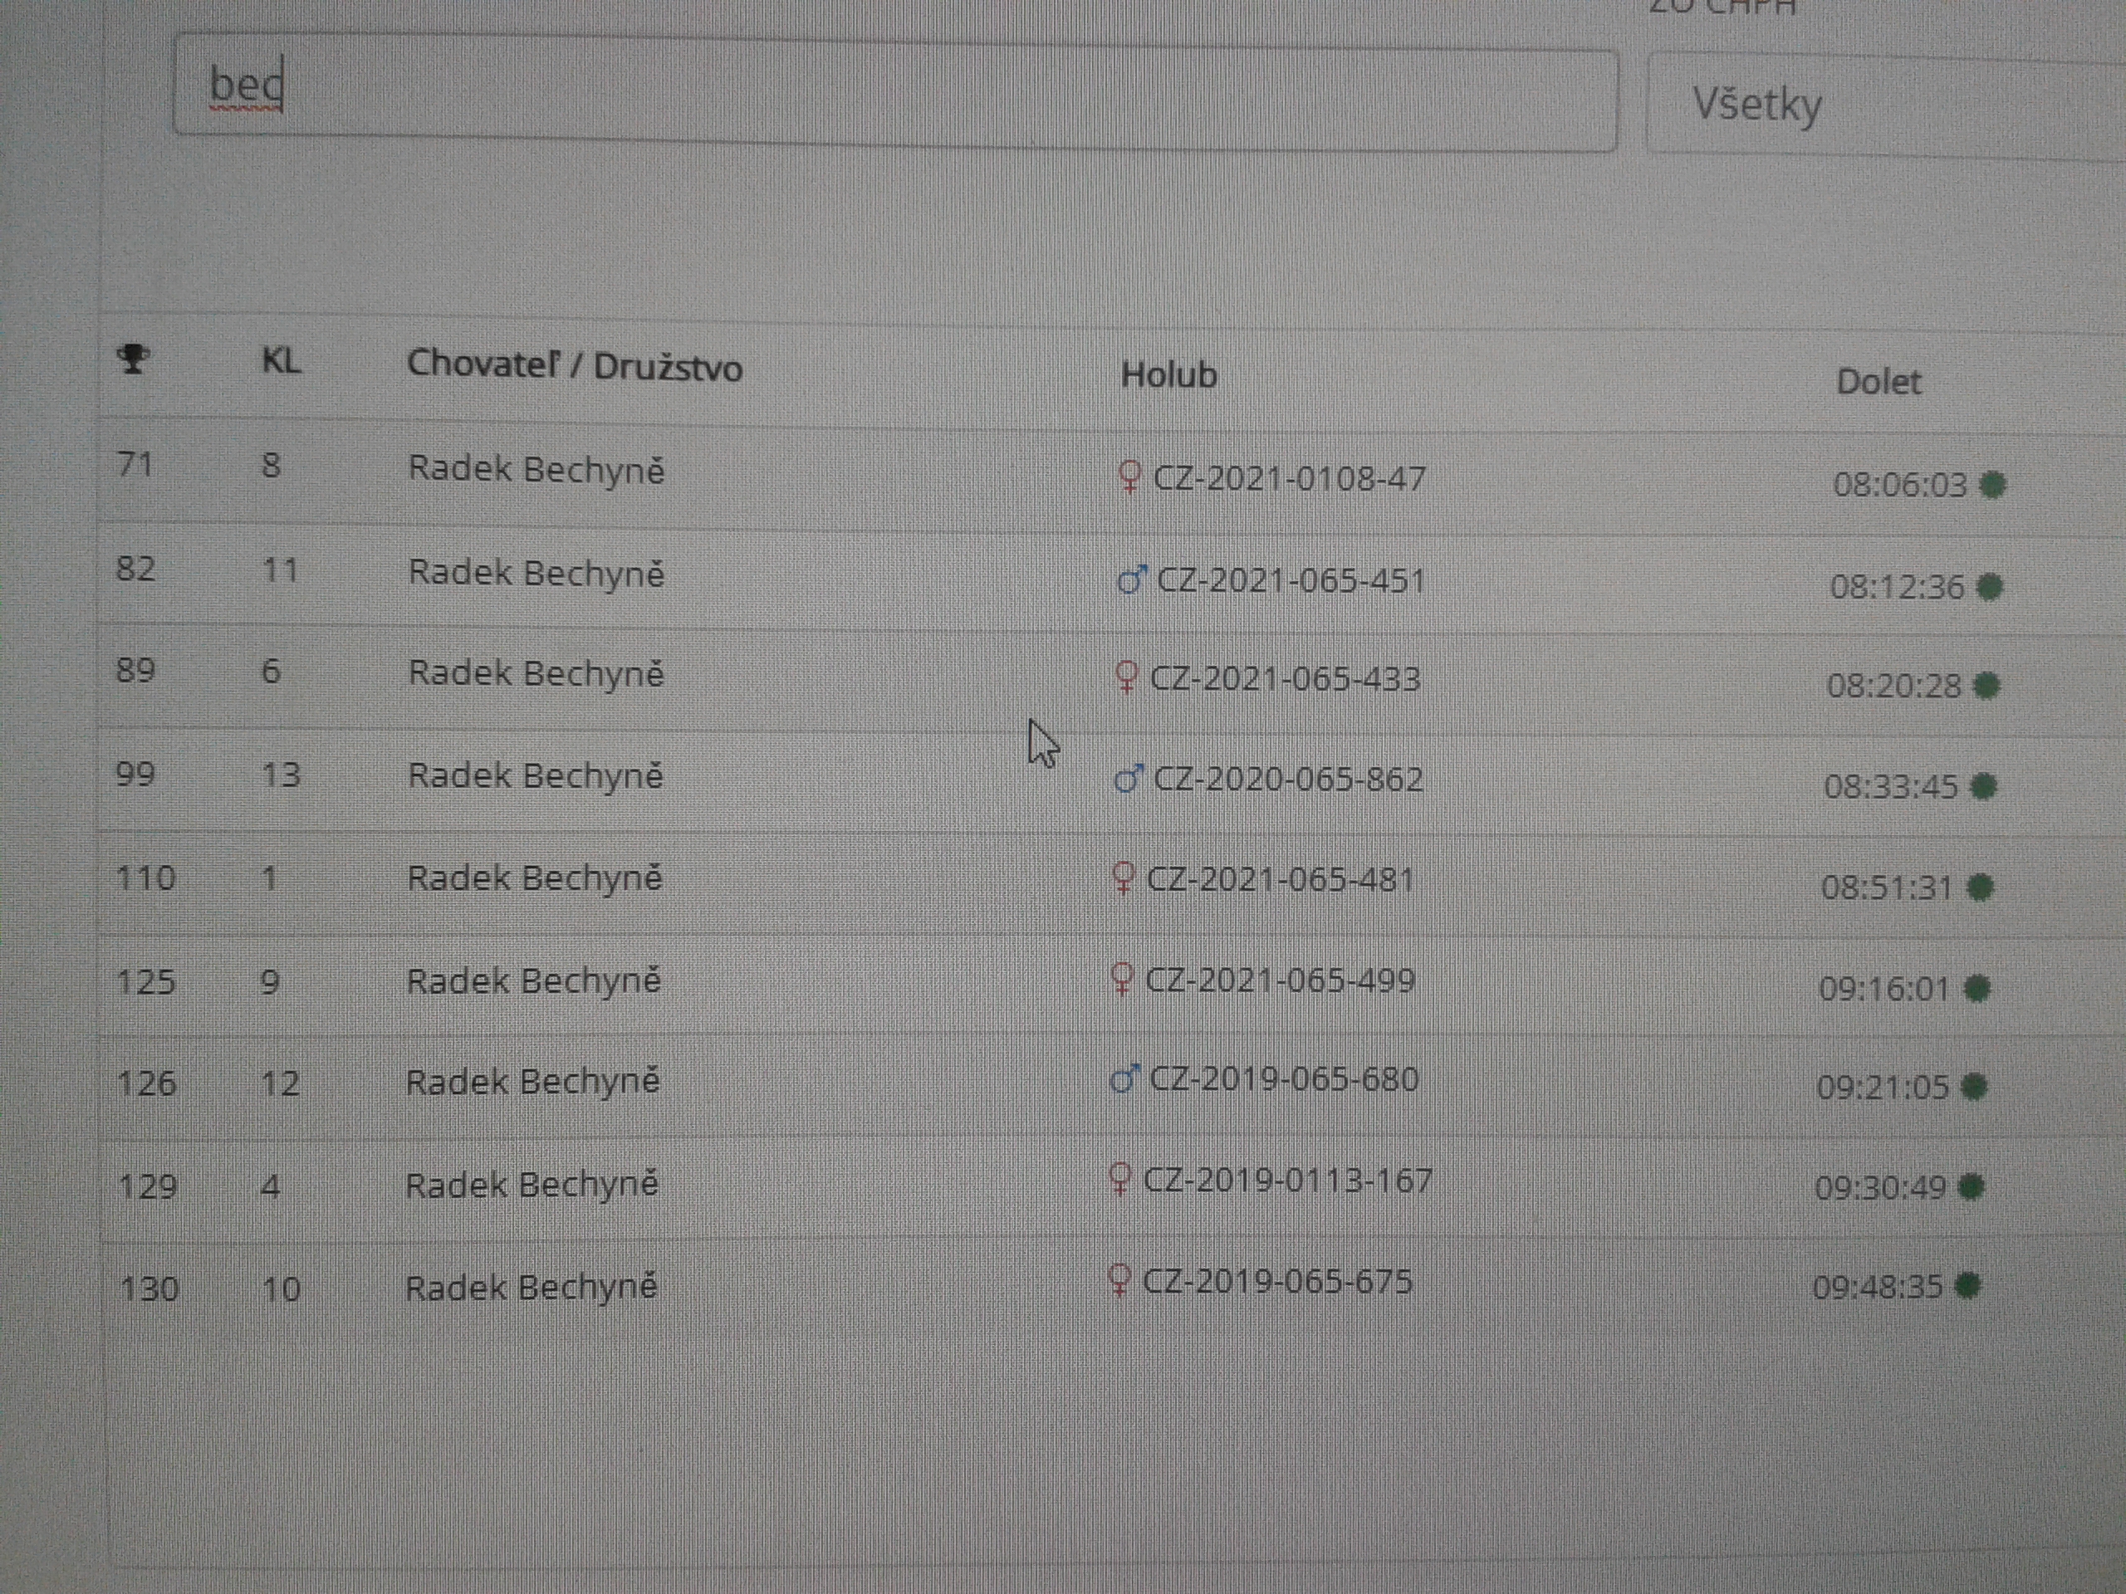Click the green status dot next to 08:20:28

tap(1986, 686)
